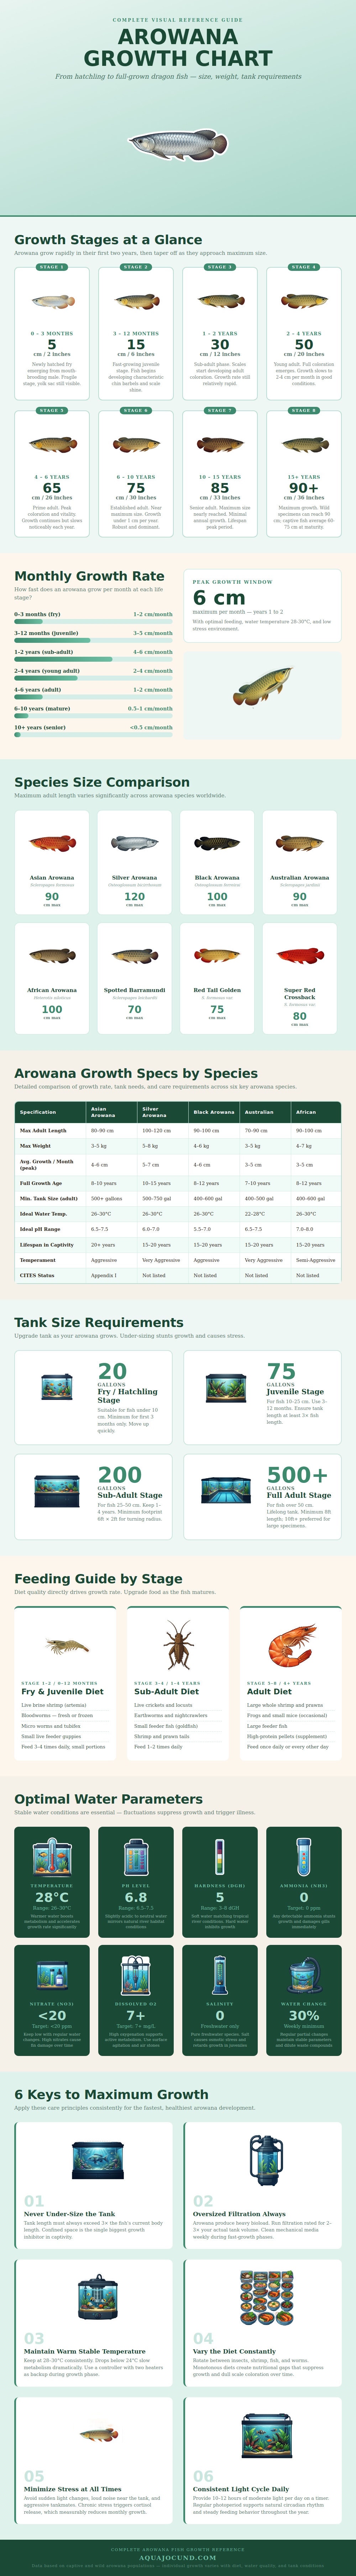Select the 200 gallon Sub-Adult tank image
The width and height of the screenshot is (356, 2576).
coord(57,1491)
